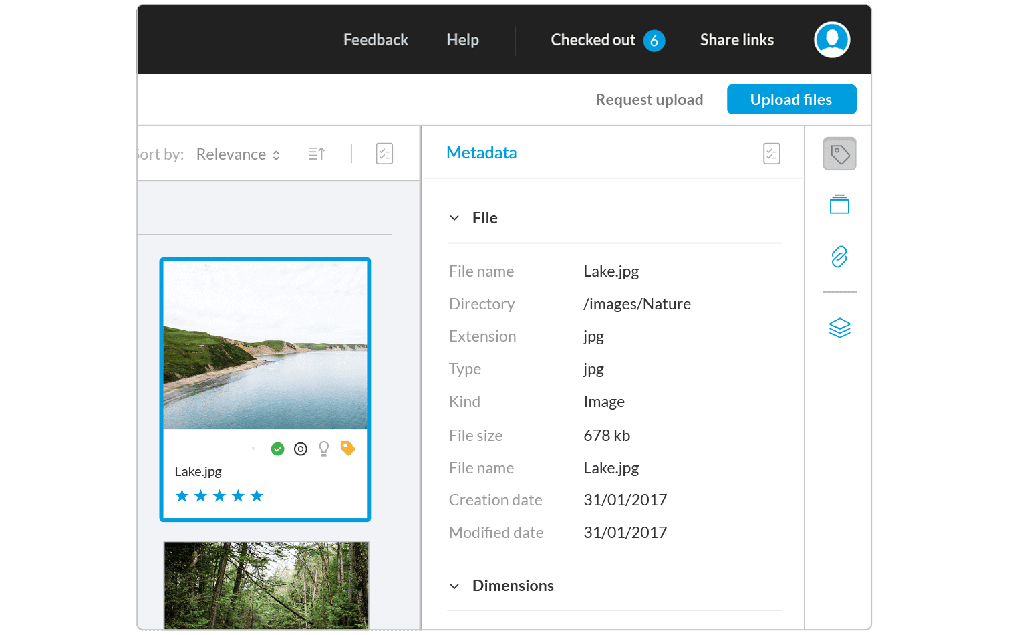The height and width of the screenshot is (635, 1009).
Task: Click the orange tag icon on Lake.jpg
Action: point(347,449)
